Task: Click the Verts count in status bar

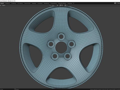Action: [105, 89]
